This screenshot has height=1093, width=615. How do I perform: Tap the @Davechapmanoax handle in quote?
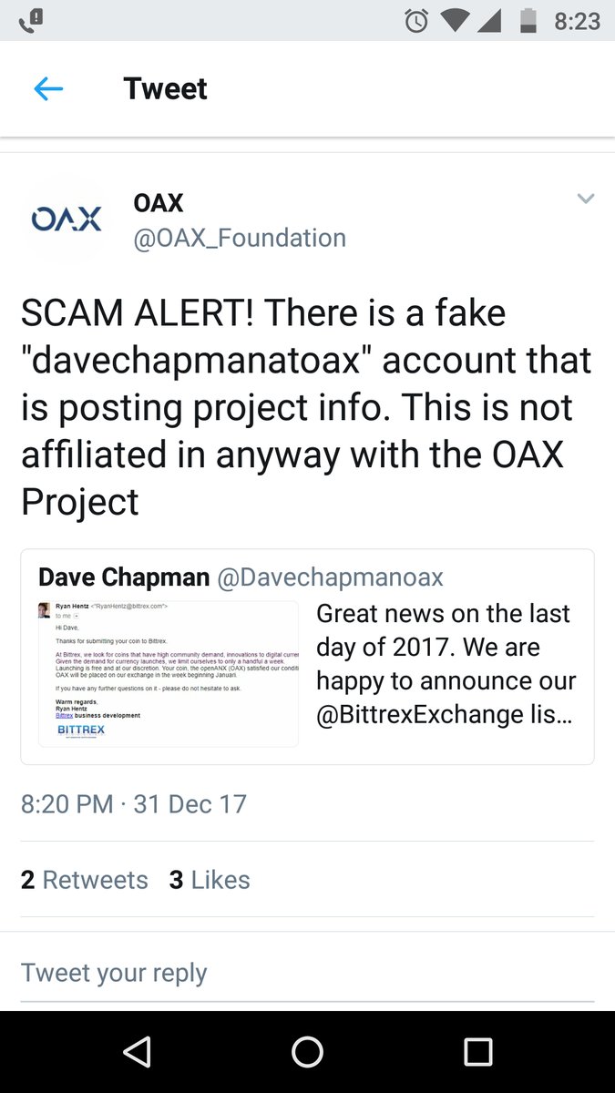click(330, 577)
